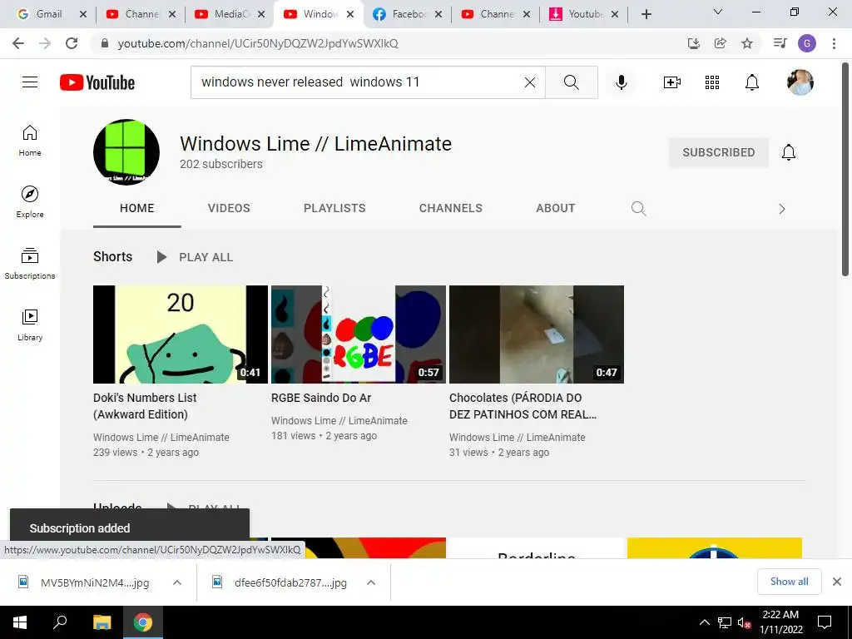Switch to the PLAYLISTS channel tab

334,208
